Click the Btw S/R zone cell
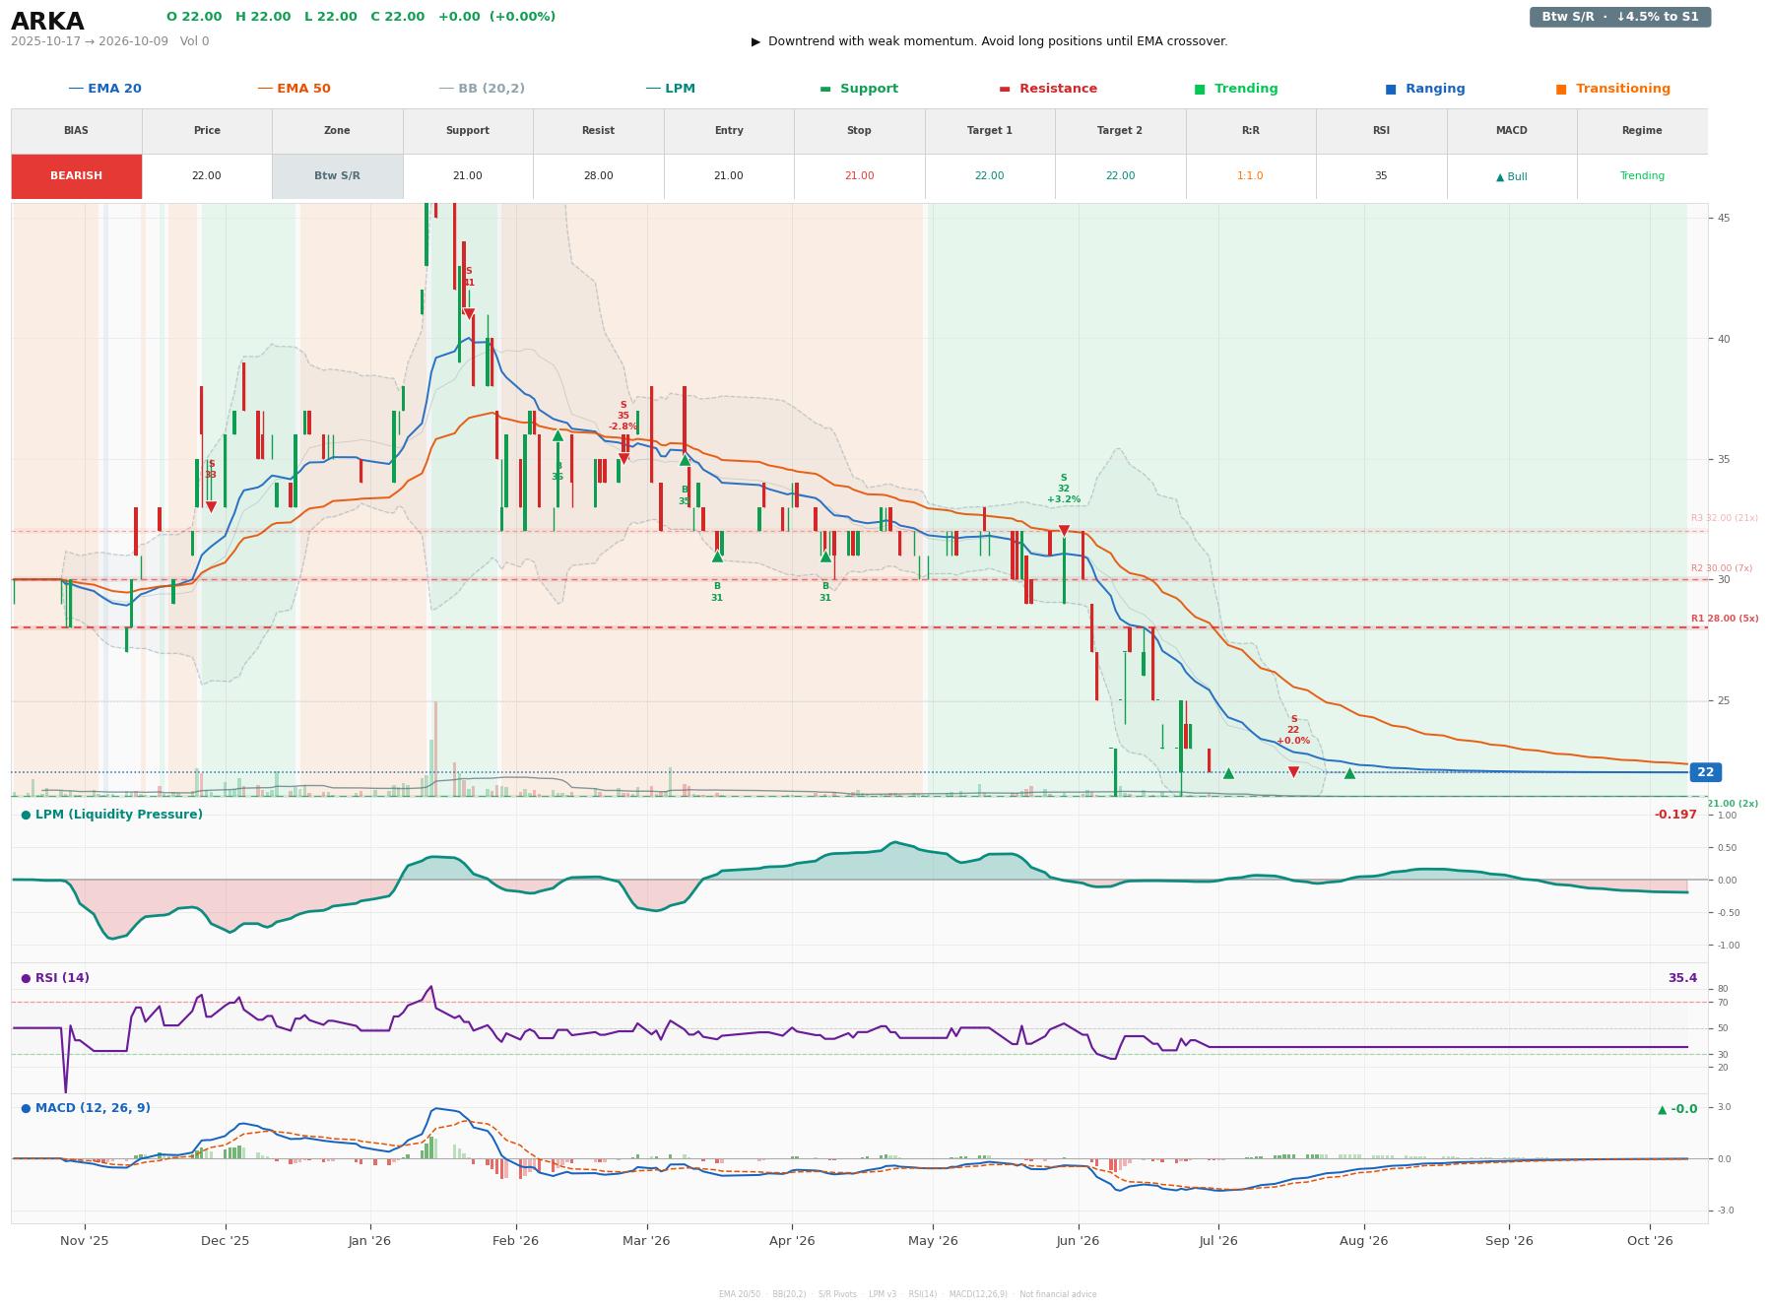The image size is (1770, 1310). tap(337, 176)
